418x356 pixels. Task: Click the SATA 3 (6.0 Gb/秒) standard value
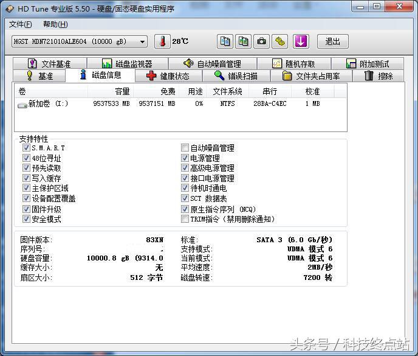pos(295,240)
